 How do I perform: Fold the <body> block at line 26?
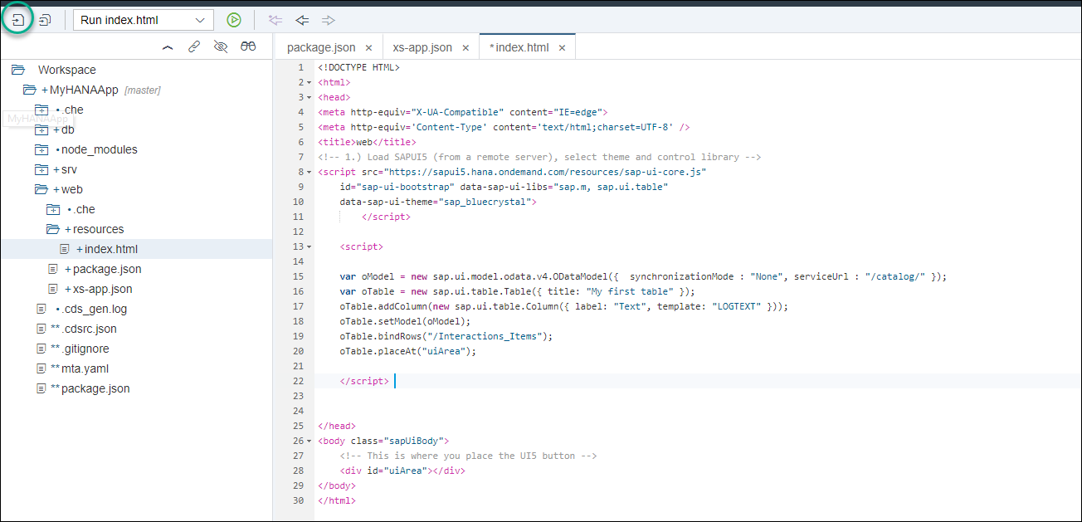click(309, 441)
